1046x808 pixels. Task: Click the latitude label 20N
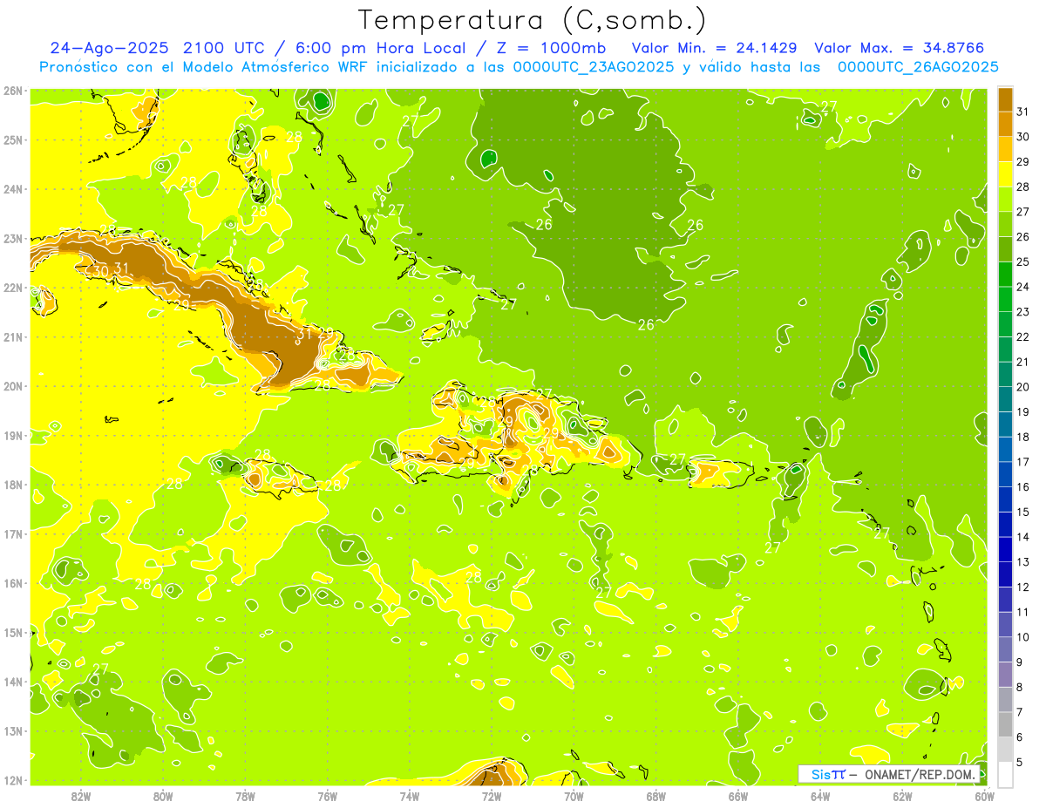click(x=13, y=386)
